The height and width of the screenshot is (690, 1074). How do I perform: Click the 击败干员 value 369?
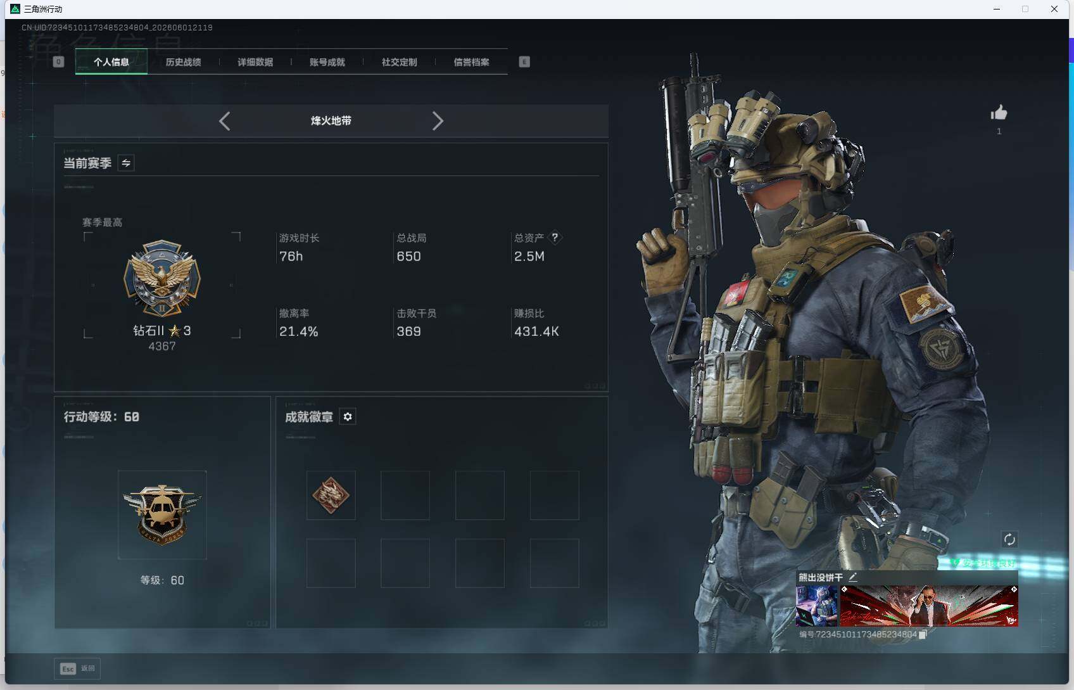408,332
